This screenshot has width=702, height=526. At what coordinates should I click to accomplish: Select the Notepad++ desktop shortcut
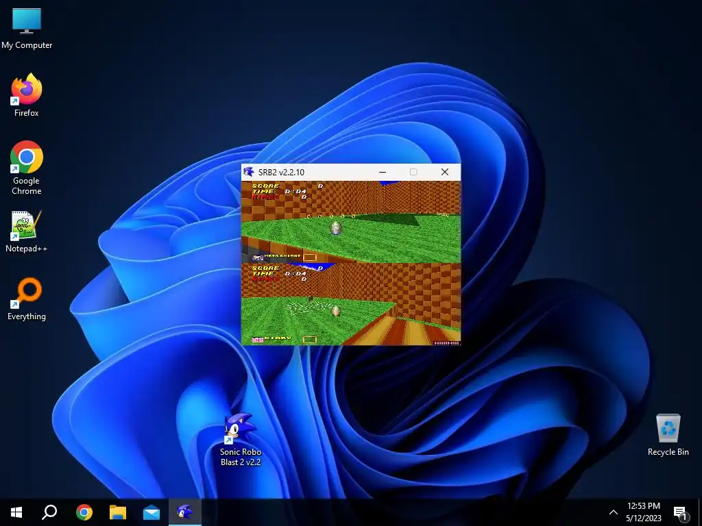coord(27,231)
